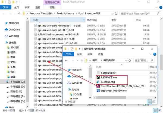Select API-MS-Win-core-xstate-l2-1-0.dll file

tap(58, 34)
